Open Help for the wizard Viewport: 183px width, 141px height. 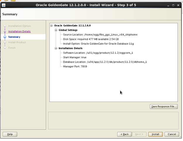[x=10, y=134]
